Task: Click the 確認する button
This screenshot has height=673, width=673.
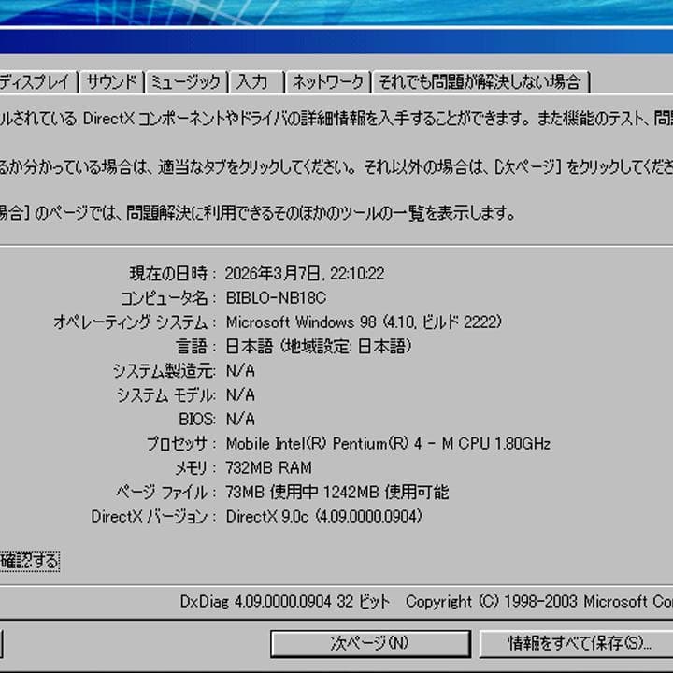Action: pos(30,561)
